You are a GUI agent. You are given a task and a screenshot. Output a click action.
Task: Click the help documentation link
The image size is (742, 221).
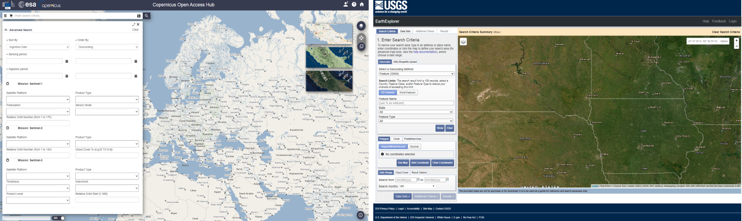click(x=425, y=52)
